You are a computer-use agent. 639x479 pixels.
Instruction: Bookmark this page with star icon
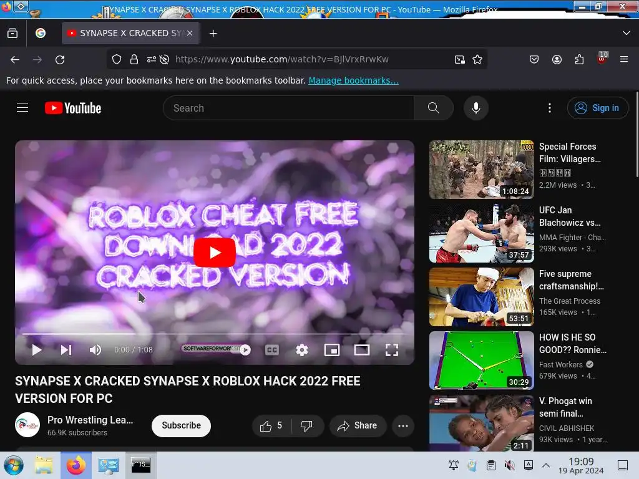477,59
